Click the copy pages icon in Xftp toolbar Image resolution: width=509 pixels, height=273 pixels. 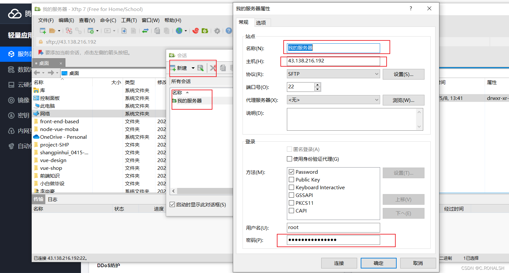pos(157,31)
